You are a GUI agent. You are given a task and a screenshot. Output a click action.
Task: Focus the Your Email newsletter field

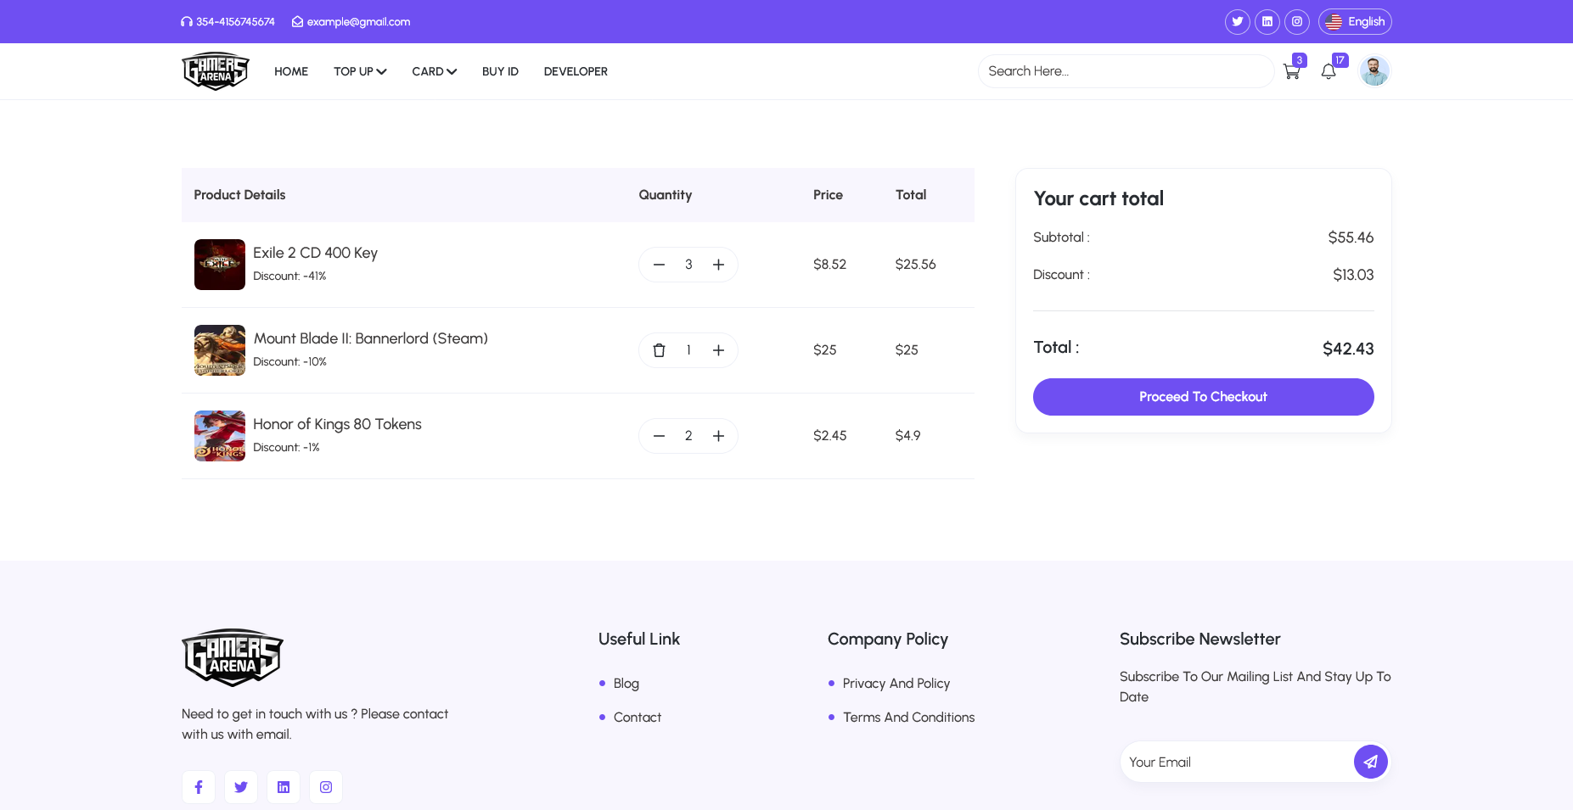1237,762
